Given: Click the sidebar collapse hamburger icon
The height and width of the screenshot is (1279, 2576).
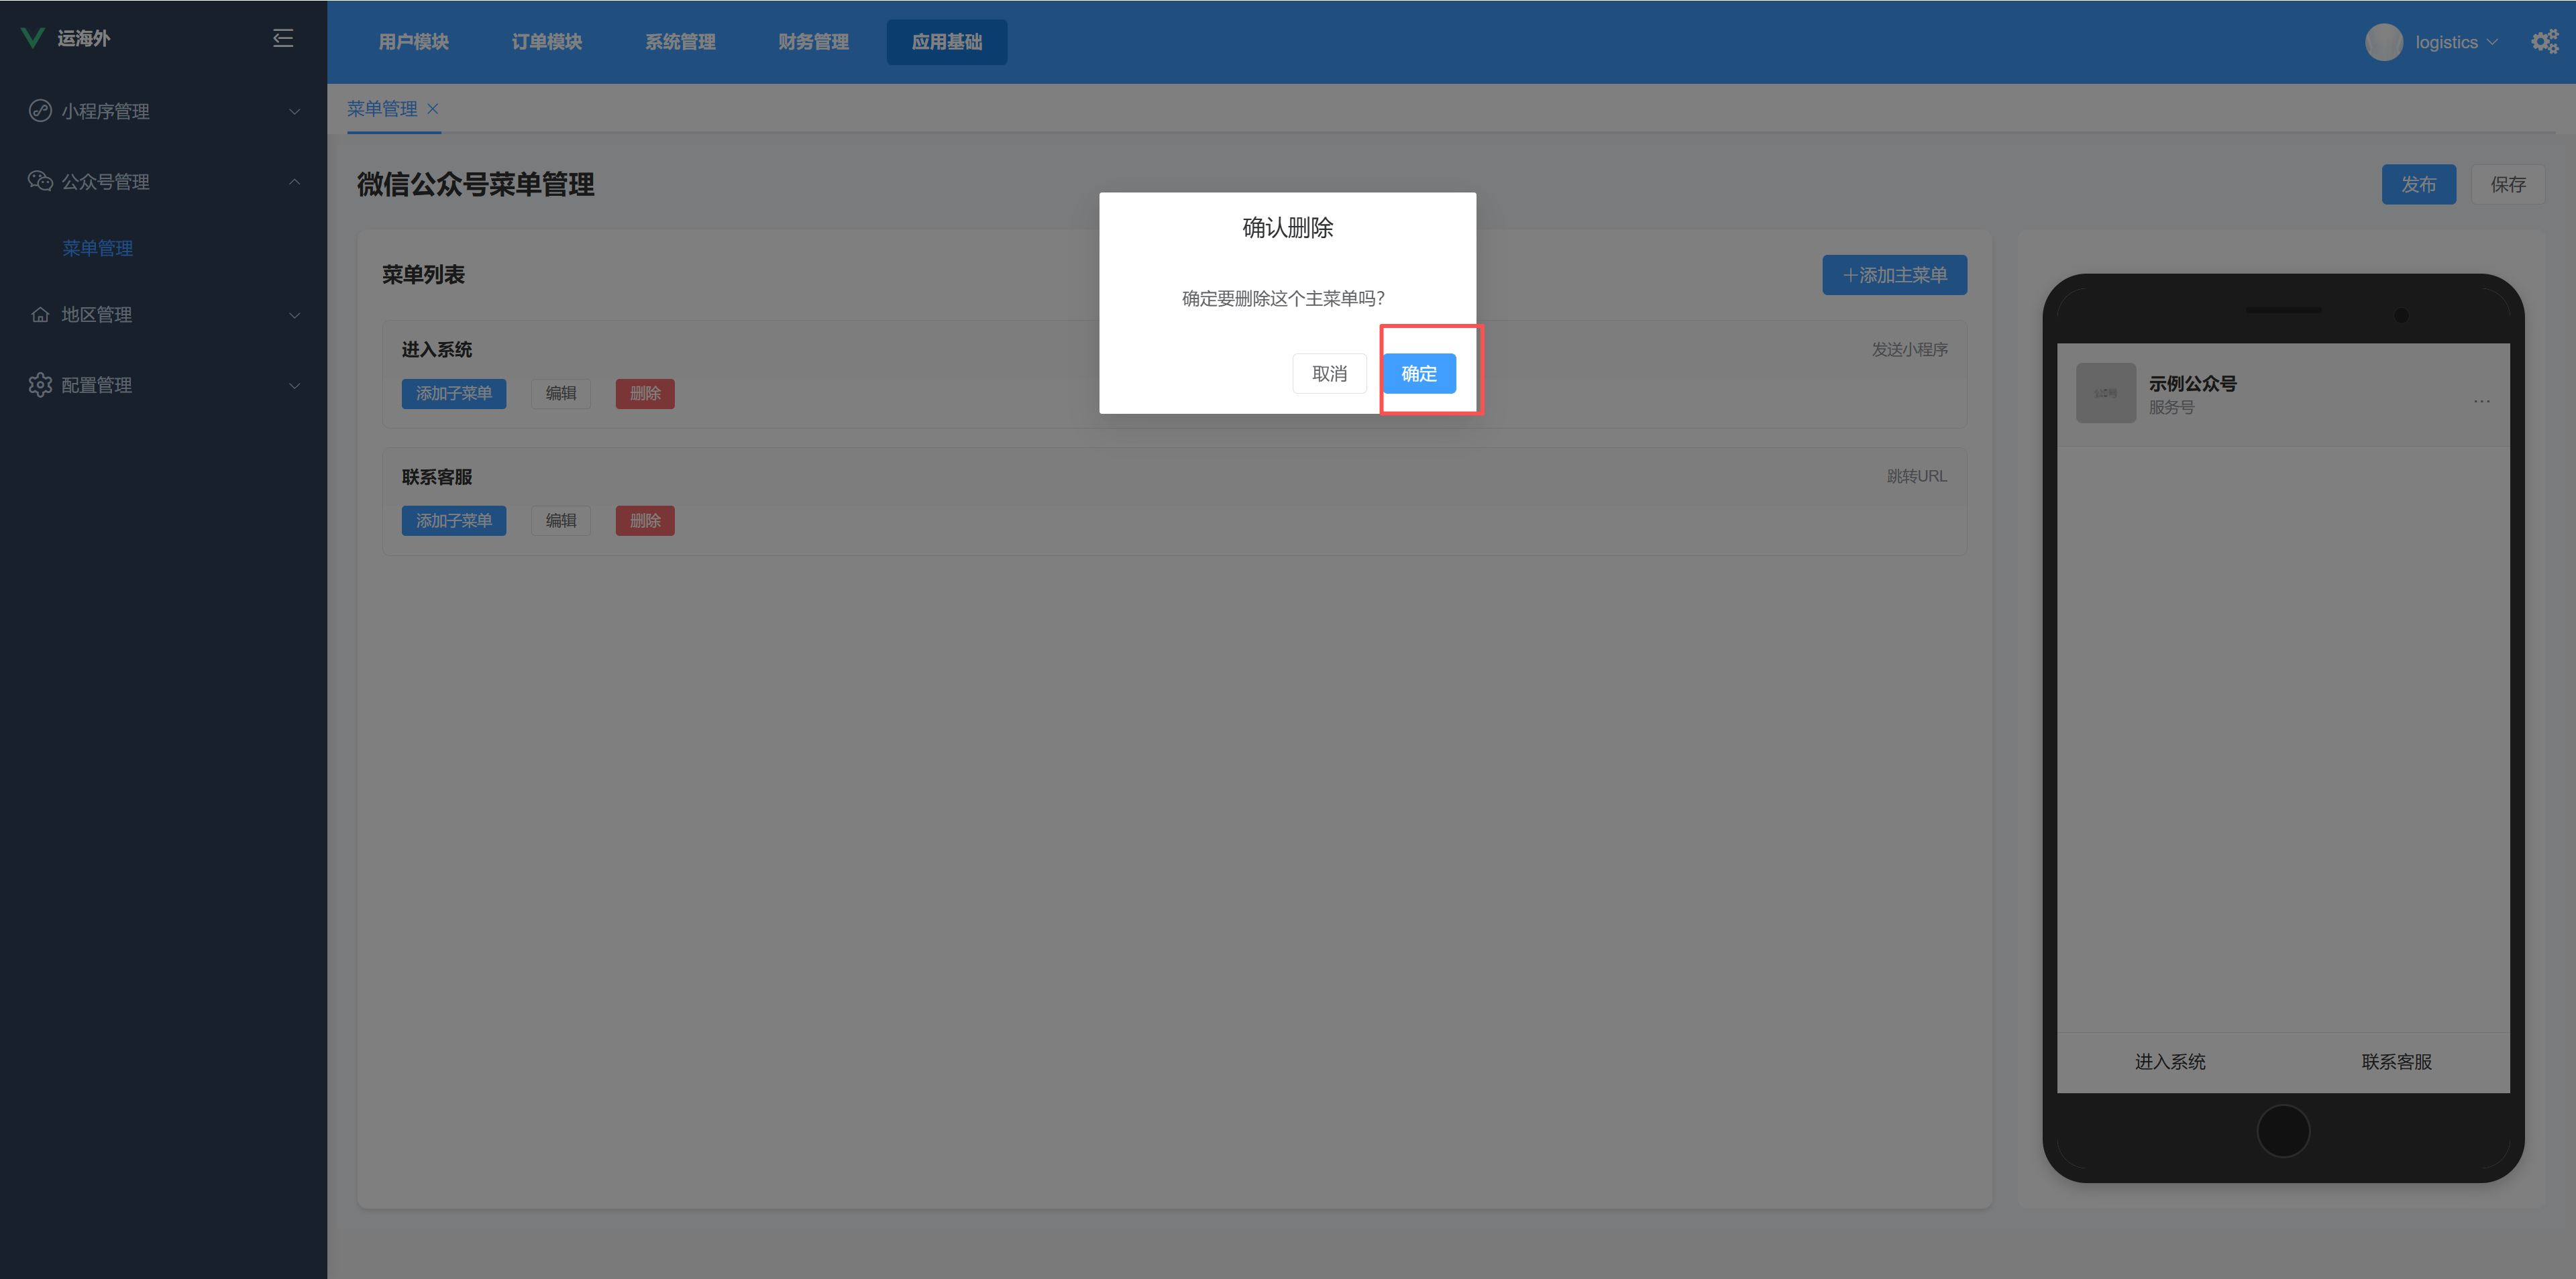Looking at the screenshot, I should click(283, 38).
